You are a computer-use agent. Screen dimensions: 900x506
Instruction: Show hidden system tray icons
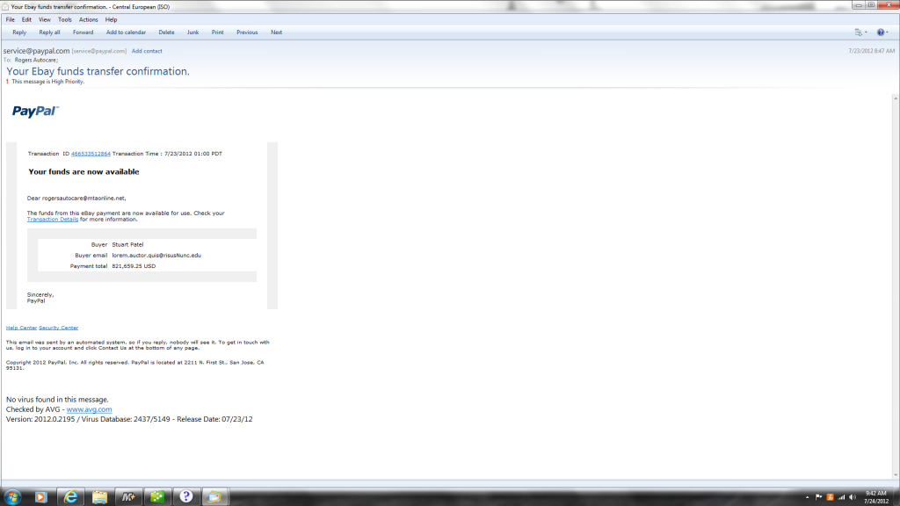pos(807,497)
